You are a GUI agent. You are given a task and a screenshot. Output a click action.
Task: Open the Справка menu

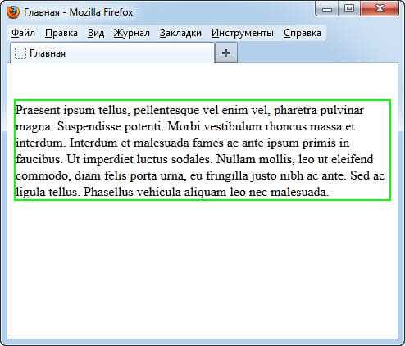pyautogui.click(x=302, y=33)
